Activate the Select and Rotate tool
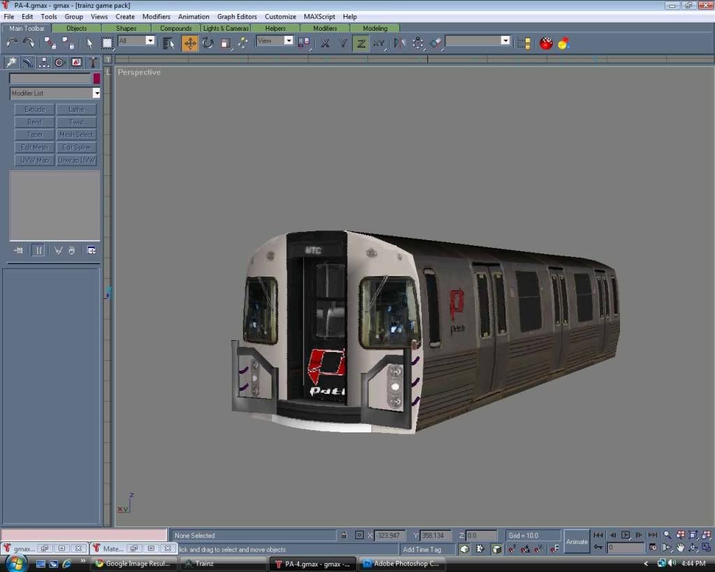 [208, 43]
